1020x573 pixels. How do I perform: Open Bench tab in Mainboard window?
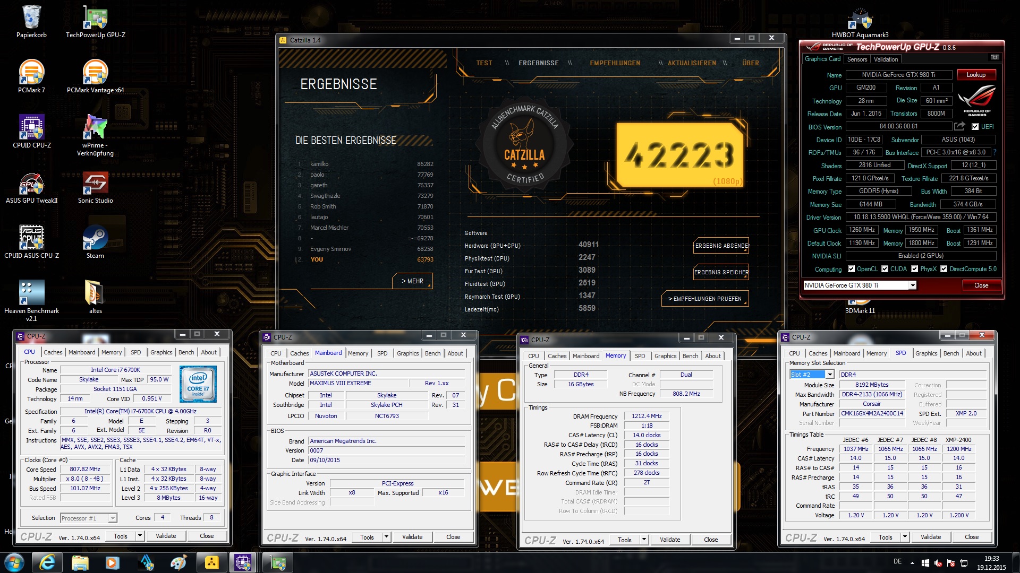click(x=432, y=353)
